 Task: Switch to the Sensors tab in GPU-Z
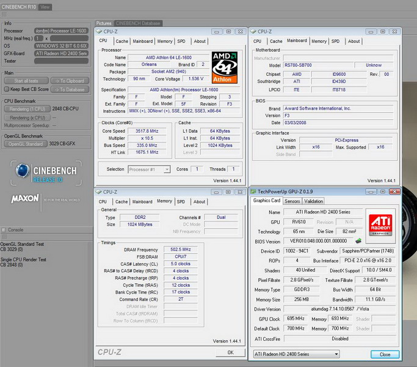[x=292, y=201]
